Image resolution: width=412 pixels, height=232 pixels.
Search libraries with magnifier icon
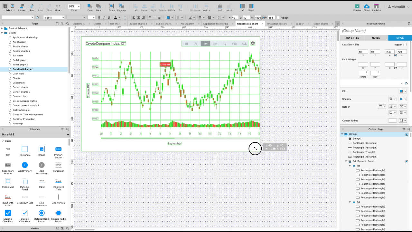coord(68,129)
